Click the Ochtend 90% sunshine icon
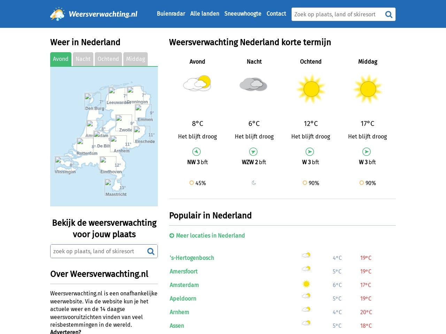The image size is (446, 334). [305, 183]
